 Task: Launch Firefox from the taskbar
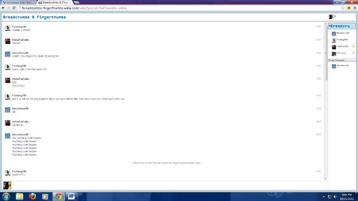click(x=32, y=197)
